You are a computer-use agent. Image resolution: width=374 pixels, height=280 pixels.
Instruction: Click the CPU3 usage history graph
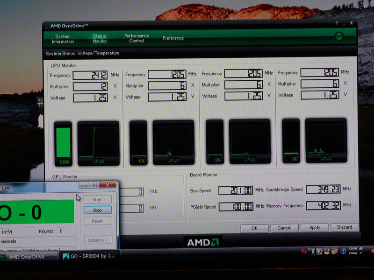(326, 140)
